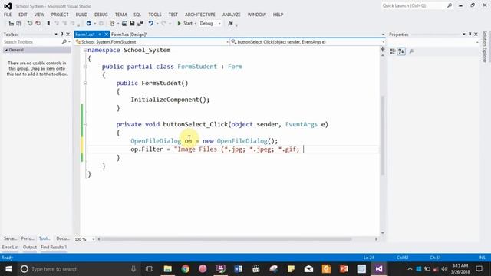The width and height of the screenshot is (491, 276).
Task: Collapse the FormStudent class outline
Action: pyautogui.click(x=85, y=67)
